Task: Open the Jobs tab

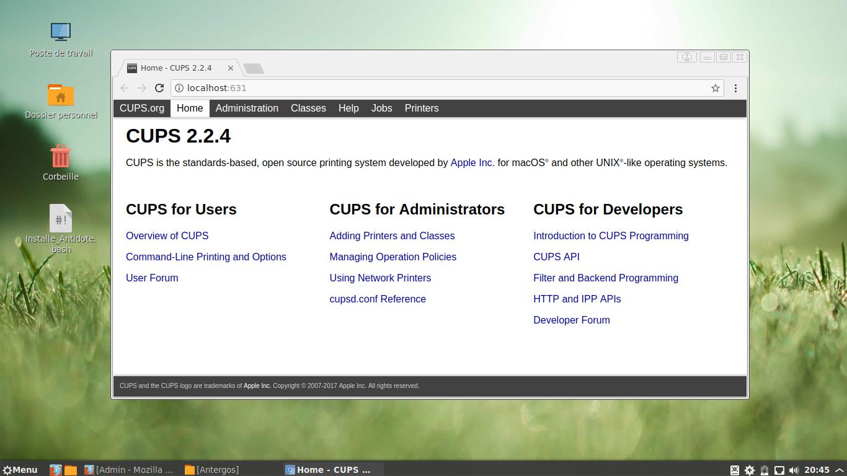Action: pyautogui.click(x=381, y=108)
